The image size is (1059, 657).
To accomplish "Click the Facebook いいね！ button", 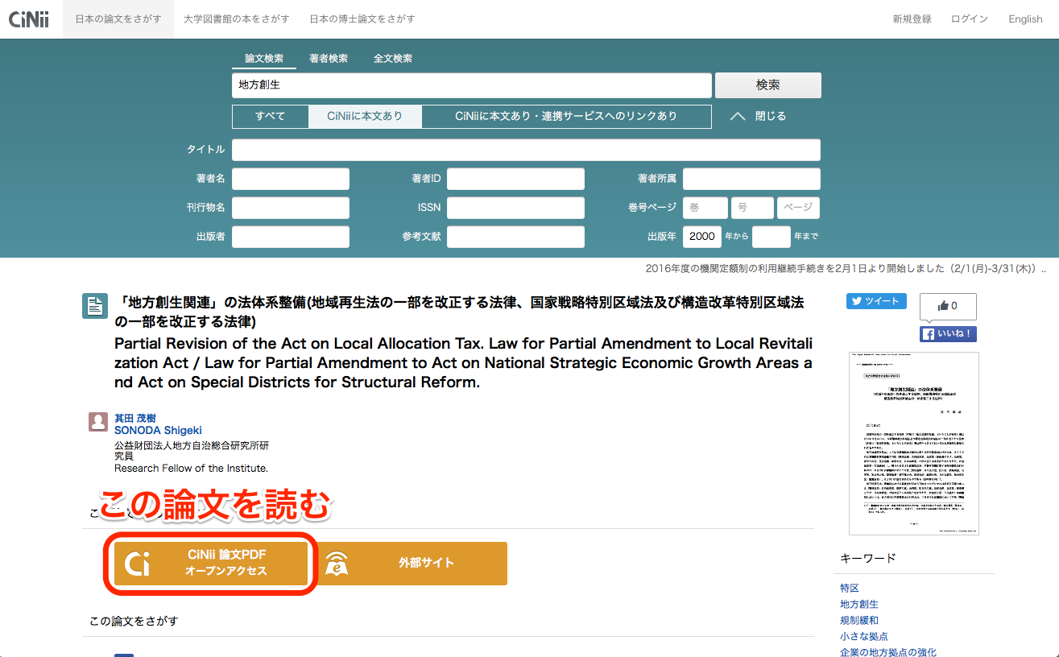I will (x=948, y=333).
